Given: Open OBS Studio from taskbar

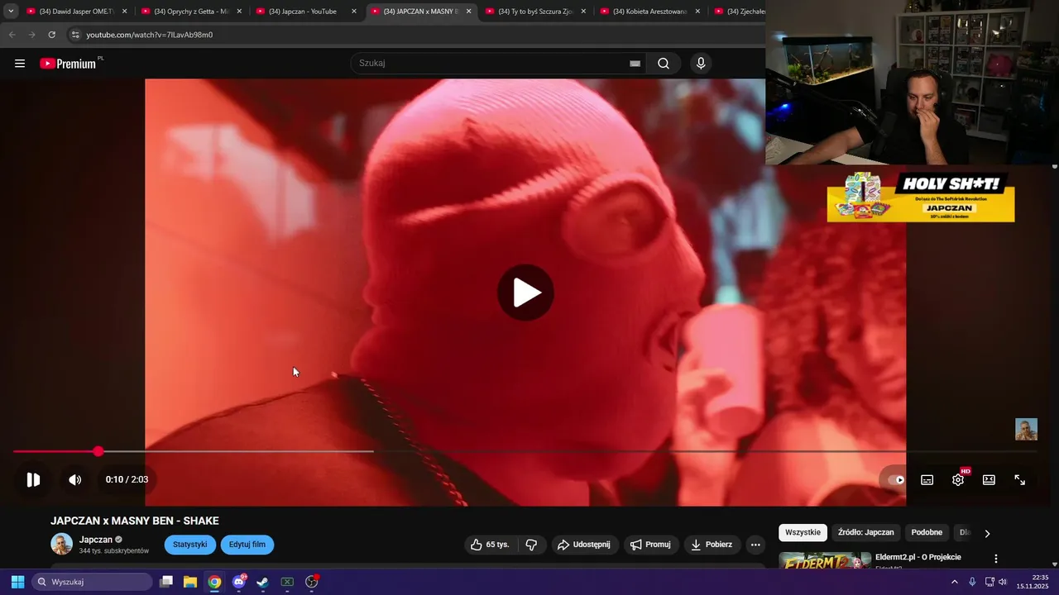Looking at the screenshot, I should click(312, 582).
